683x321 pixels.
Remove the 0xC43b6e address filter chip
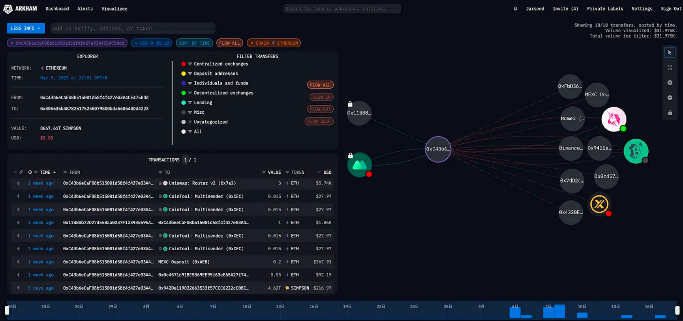point(12,43)
